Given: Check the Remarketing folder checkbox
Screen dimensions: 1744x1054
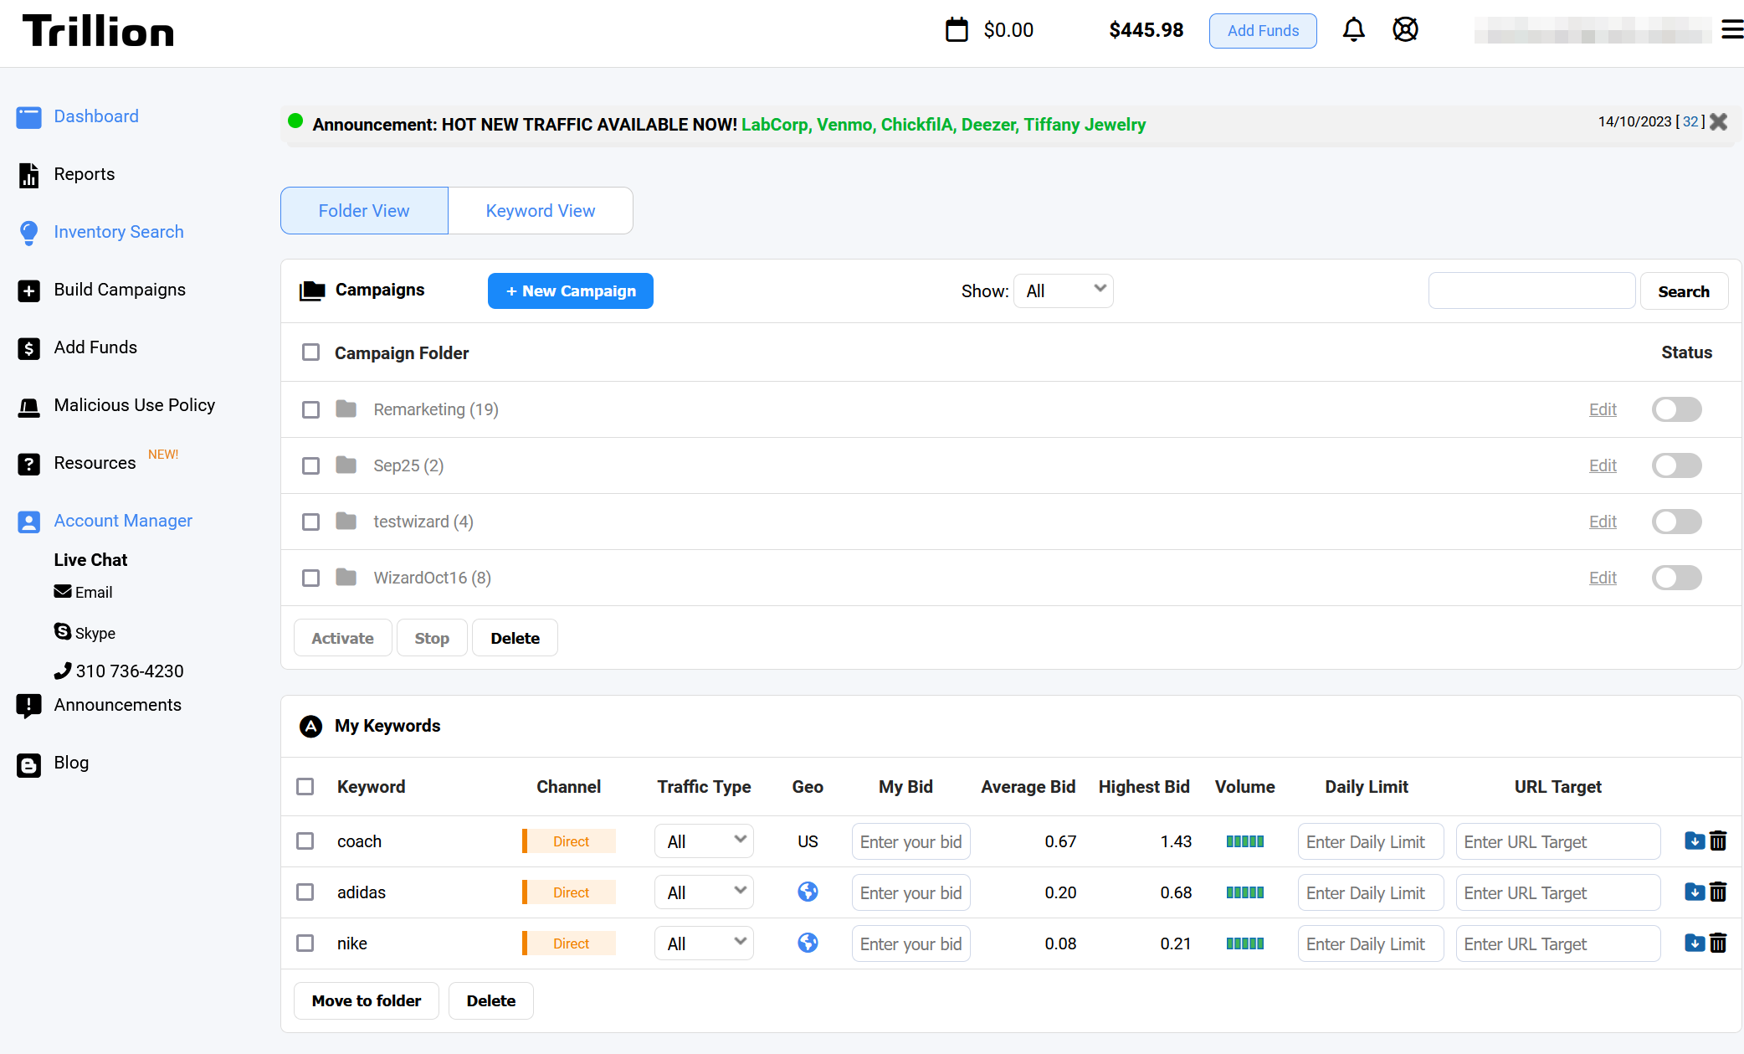Looking at the screenshot, I should [x=310, y=409].
